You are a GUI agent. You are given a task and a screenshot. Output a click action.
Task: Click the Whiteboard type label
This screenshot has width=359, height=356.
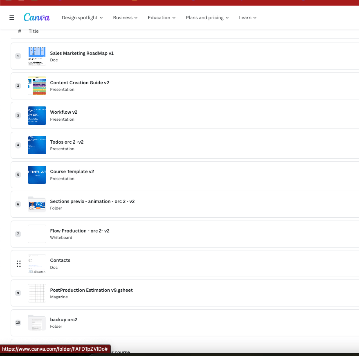[61, 238]
